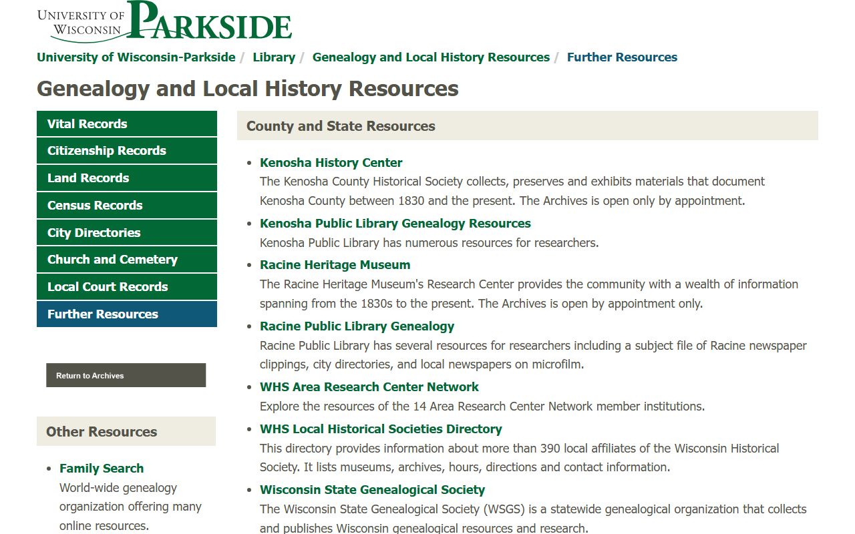The height and width of the screenshot is (534, 855).
Task: Click 'Kenosha Public Library has numerous resources' text
Action: pos(429,243)
